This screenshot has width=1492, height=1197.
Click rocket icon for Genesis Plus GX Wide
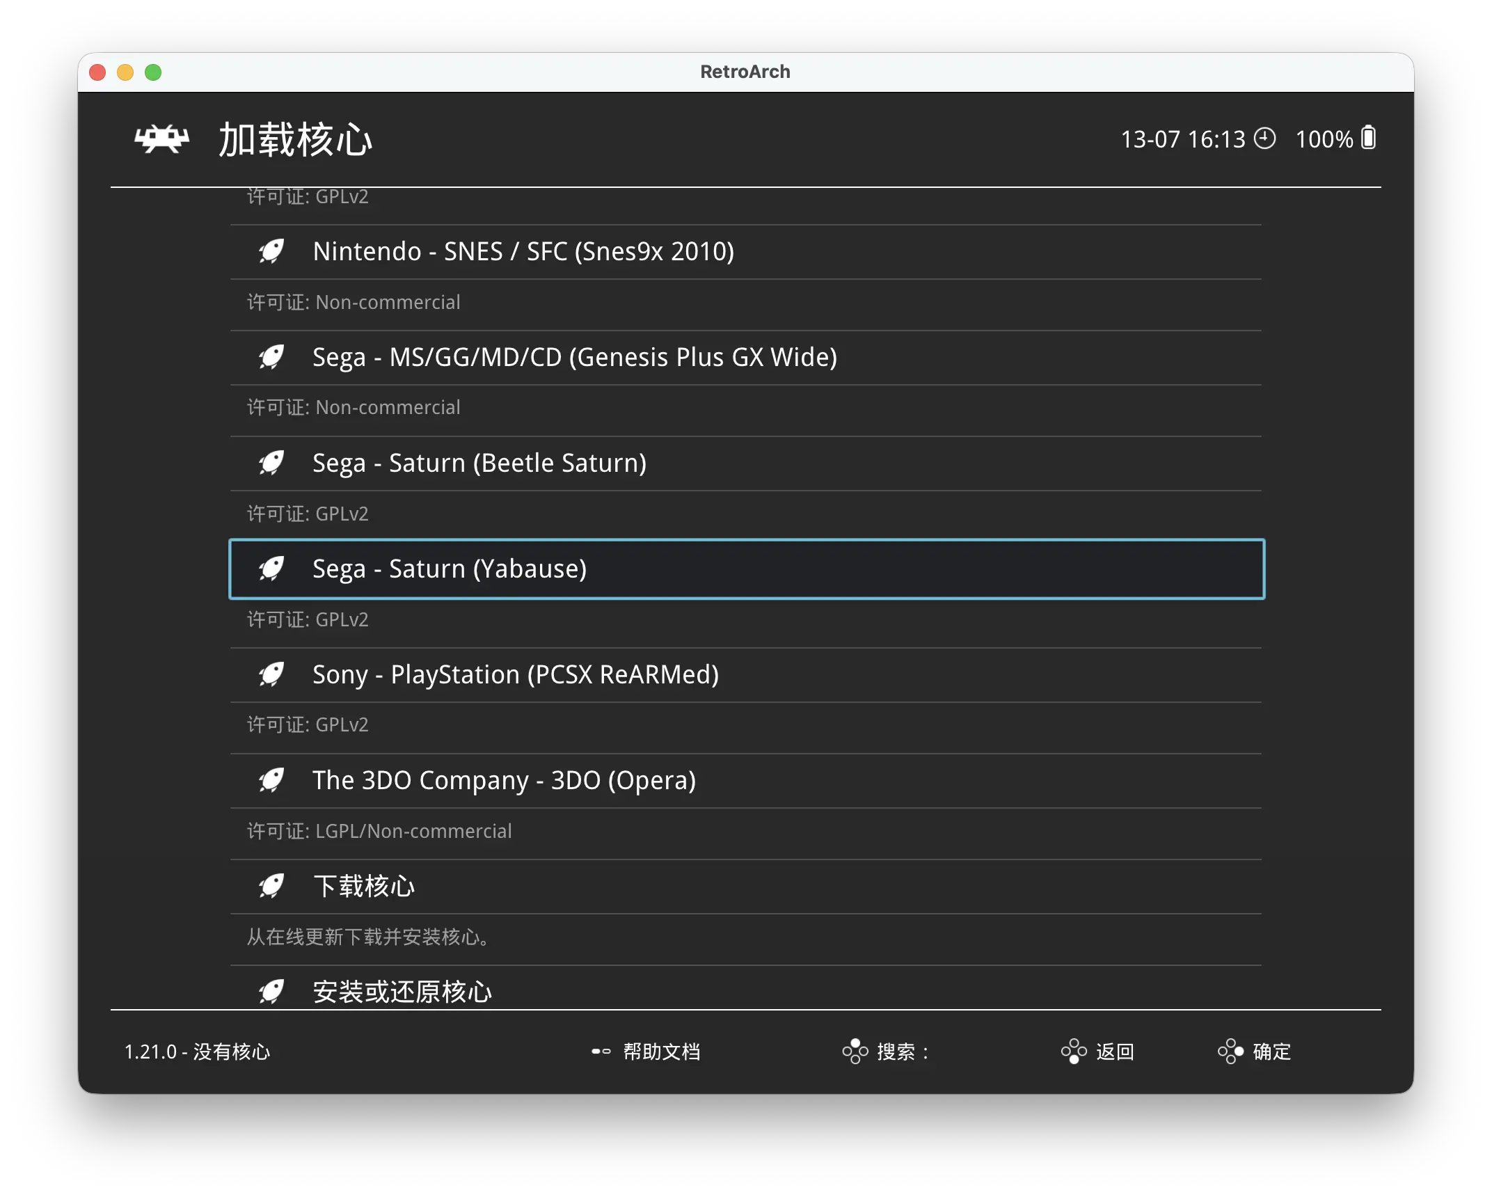point(271,357)
